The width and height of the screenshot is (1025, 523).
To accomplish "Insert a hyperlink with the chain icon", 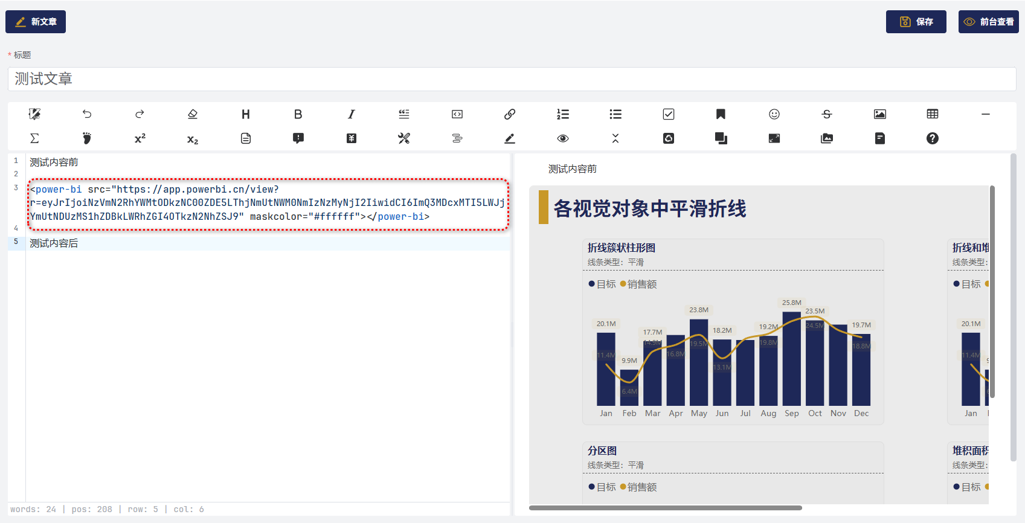I will [510, 114].
